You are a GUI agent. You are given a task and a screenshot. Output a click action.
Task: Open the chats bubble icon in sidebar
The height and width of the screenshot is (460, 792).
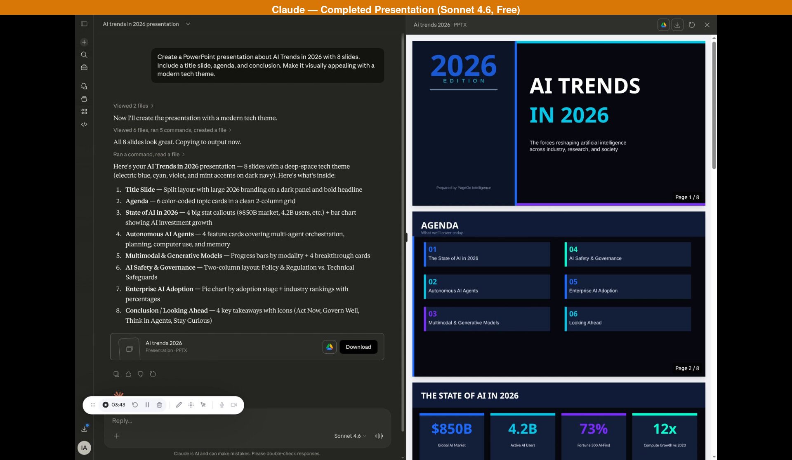[x=84, y=86]
